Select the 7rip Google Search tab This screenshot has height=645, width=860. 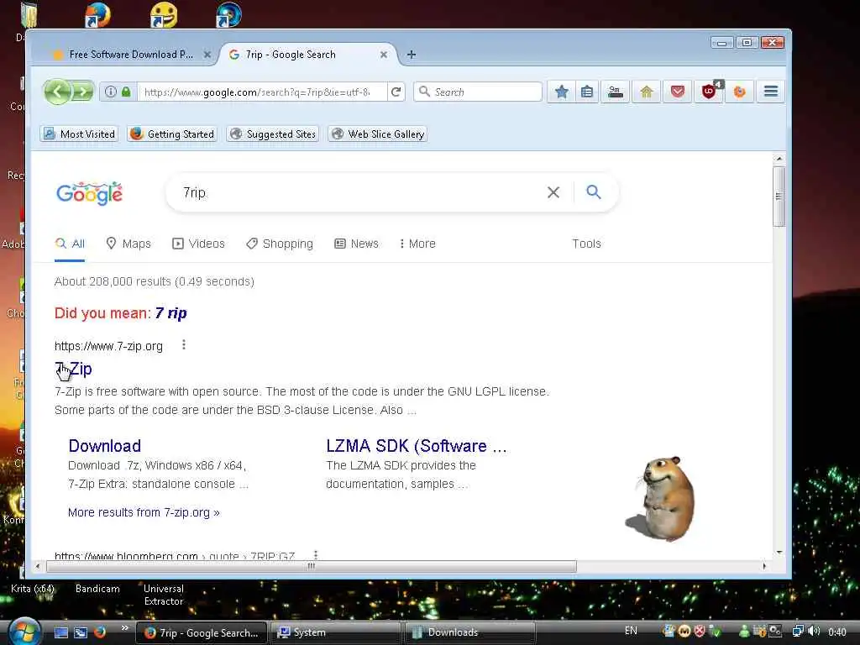point(307,55)
